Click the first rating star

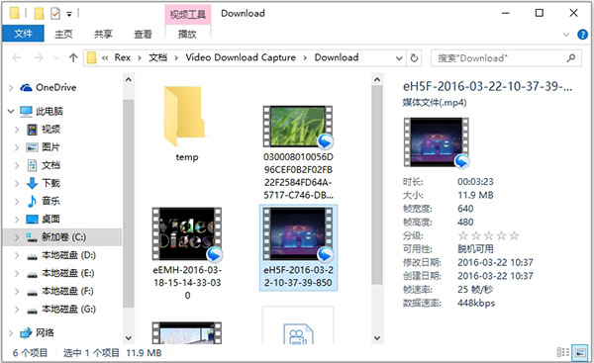click(x=463, y=235)
